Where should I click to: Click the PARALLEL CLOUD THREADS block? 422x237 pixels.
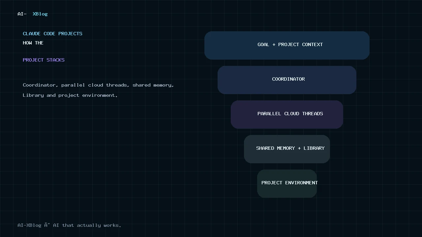pos(287,115)
